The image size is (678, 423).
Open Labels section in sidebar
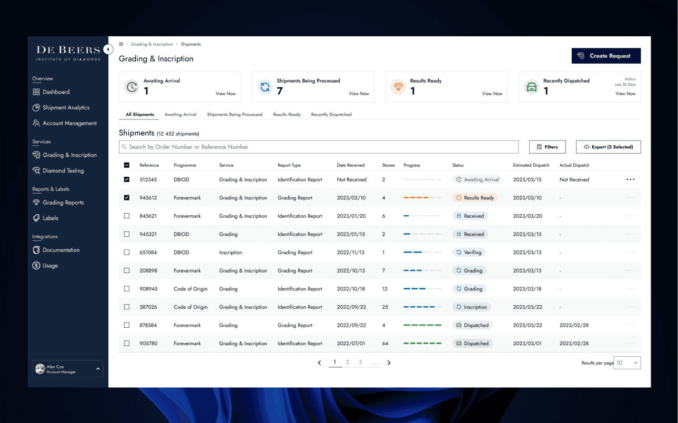click(x=45, y=218)
